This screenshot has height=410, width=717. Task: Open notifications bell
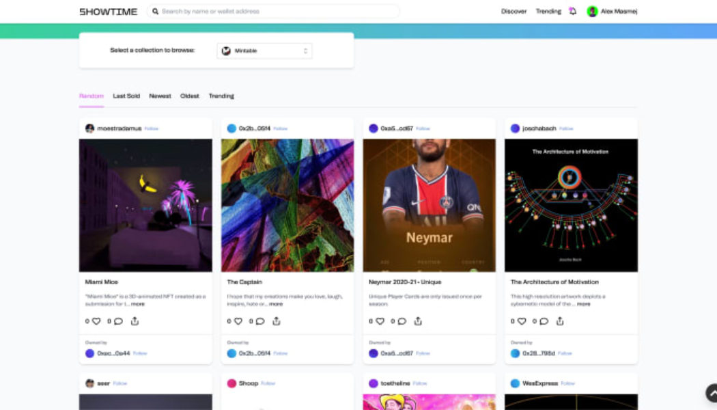572,11
